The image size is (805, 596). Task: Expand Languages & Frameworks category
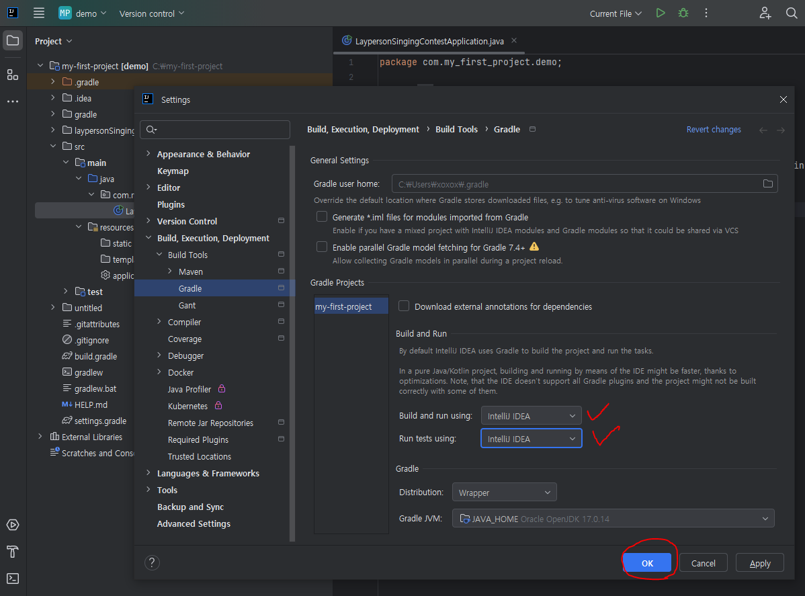[x=149, y=473]
